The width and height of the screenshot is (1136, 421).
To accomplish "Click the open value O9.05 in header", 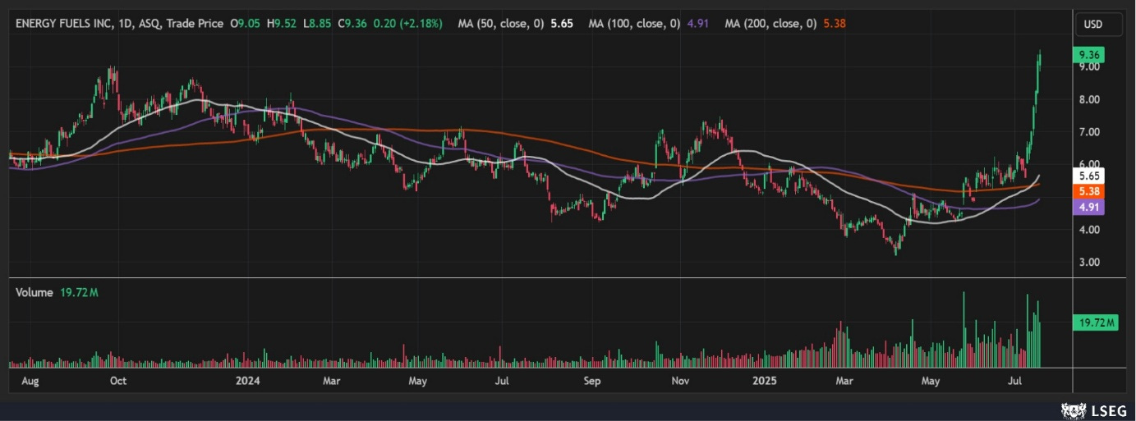I will (x=246, y=24).
